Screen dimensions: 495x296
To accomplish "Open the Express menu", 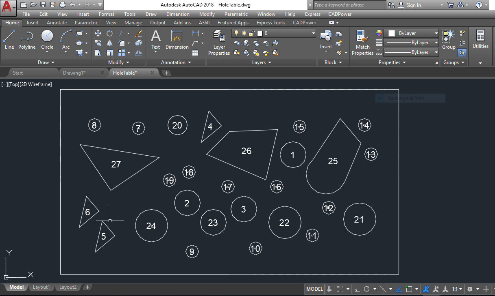I will 312,14.
